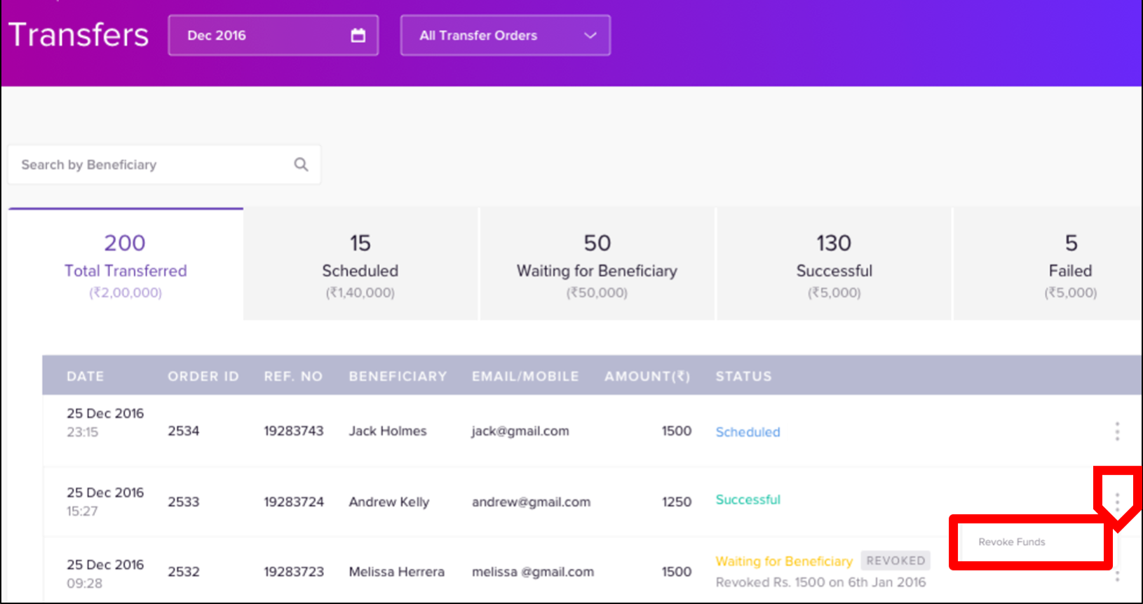Switch to the Successful tab
Viewport: 1143px width, 604px height.
834,264
